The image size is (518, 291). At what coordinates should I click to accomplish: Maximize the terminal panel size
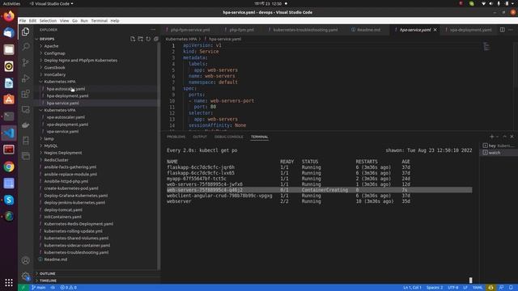coord(504,137)
